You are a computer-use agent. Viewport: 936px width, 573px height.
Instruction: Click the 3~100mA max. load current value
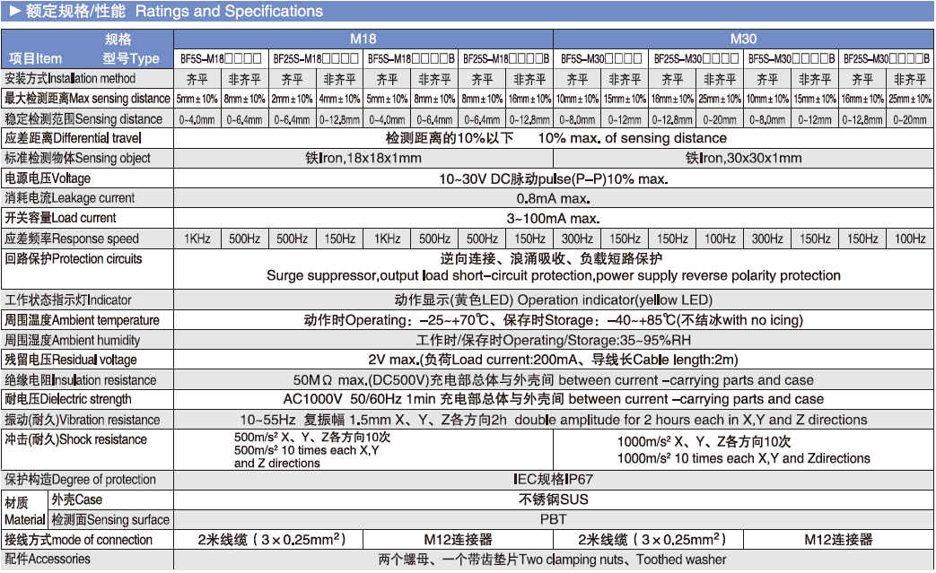pyautogui.click(x=553, y=218)
